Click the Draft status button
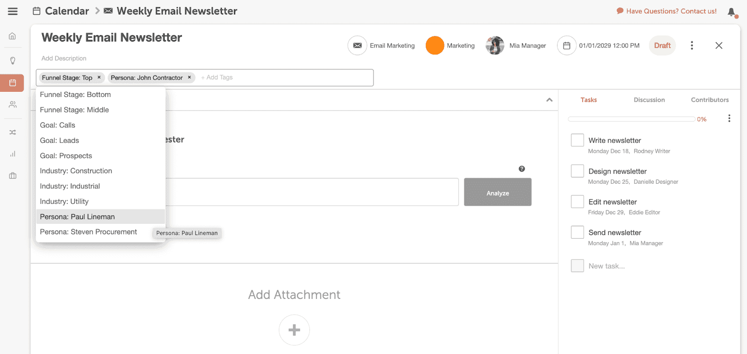The width and height of the screenshot is (747, 354). (x=662, y=46)
